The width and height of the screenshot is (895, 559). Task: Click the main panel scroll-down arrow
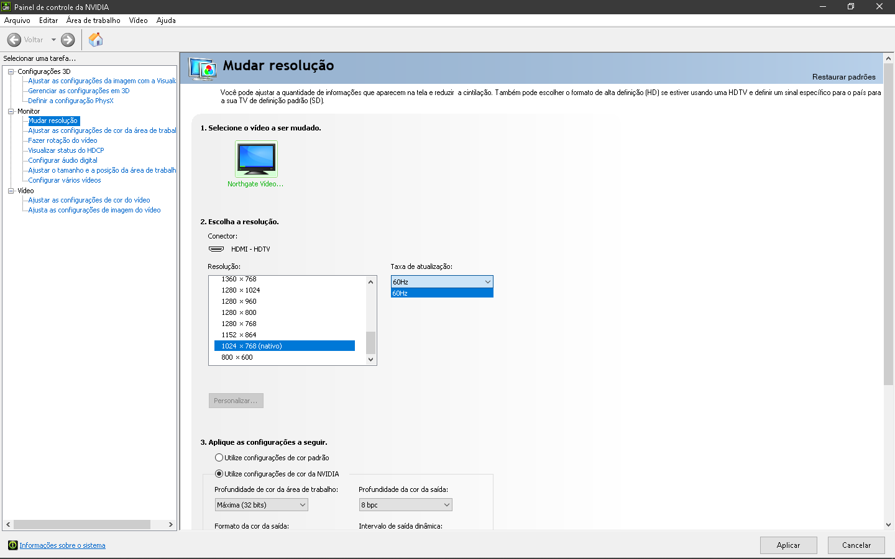pyautogui.click(x=888, y=525)
